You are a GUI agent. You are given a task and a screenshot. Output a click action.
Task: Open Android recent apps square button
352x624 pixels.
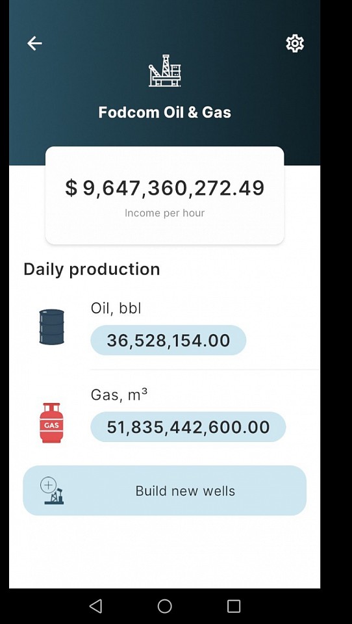click(233, 606)
